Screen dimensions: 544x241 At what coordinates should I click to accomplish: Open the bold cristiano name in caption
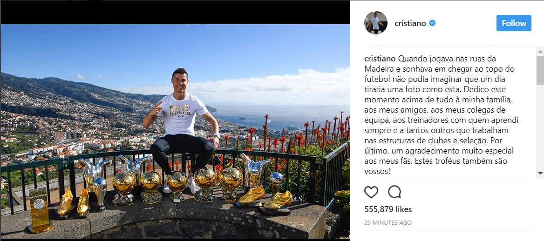point(379,58)
